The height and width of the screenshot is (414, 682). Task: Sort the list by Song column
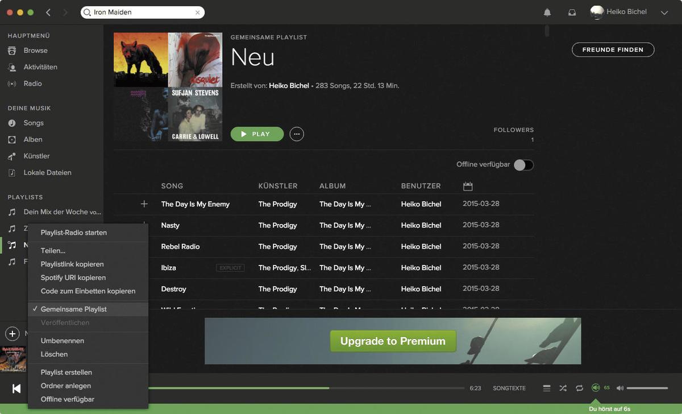172,186
